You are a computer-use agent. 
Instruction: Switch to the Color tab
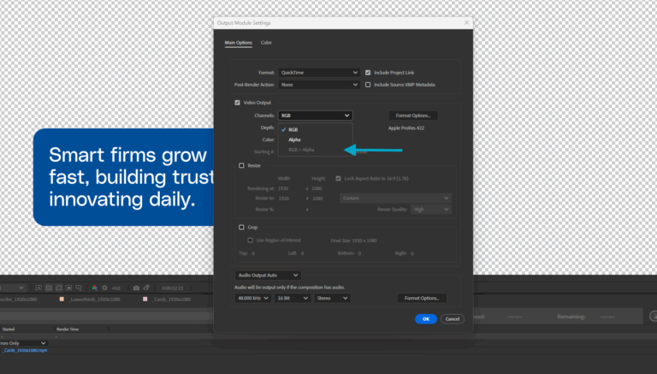click(266, 43)
